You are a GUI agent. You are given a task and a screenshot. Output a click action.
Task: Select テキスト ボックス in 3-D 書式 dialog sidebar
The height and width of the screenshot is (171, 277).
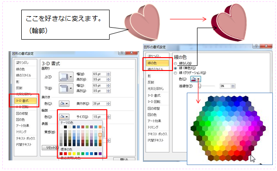tap(25, 138)
